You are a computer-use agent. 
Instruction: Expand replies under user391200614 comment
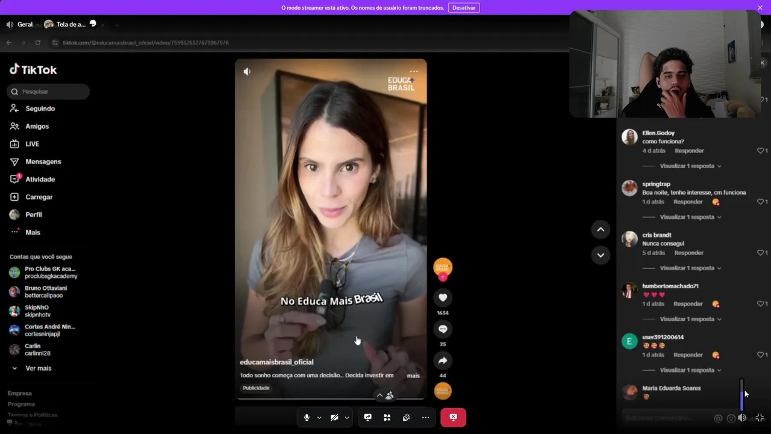[x=690, y=370]
